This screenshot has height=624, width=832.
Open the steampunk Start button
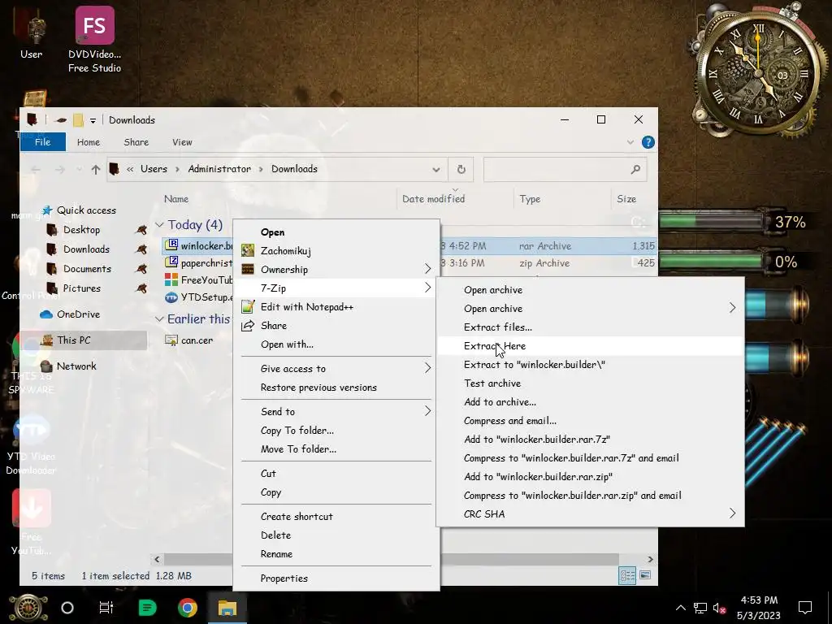28,608
